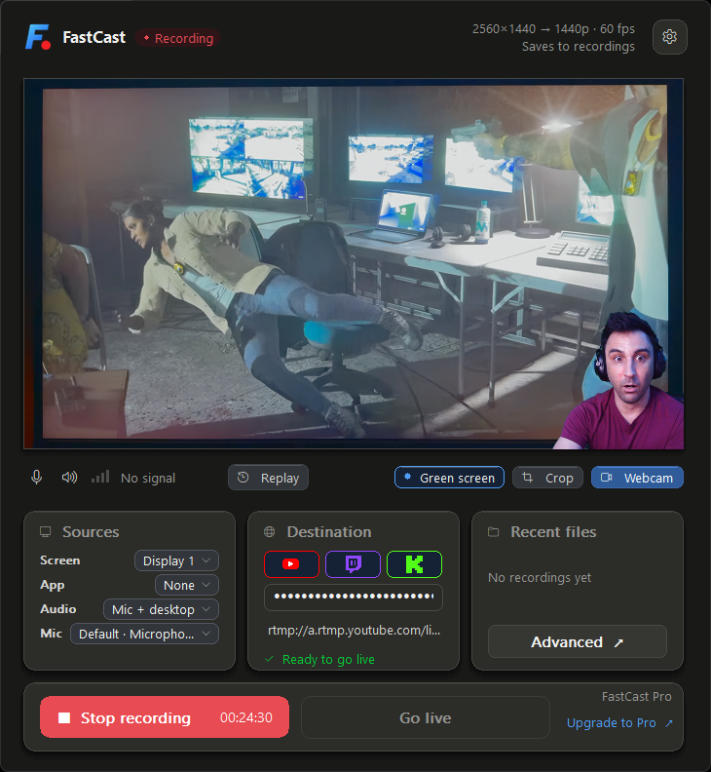Click the FastCast app title
Viewport: 711px width, 772px height.
click(94, 37)
